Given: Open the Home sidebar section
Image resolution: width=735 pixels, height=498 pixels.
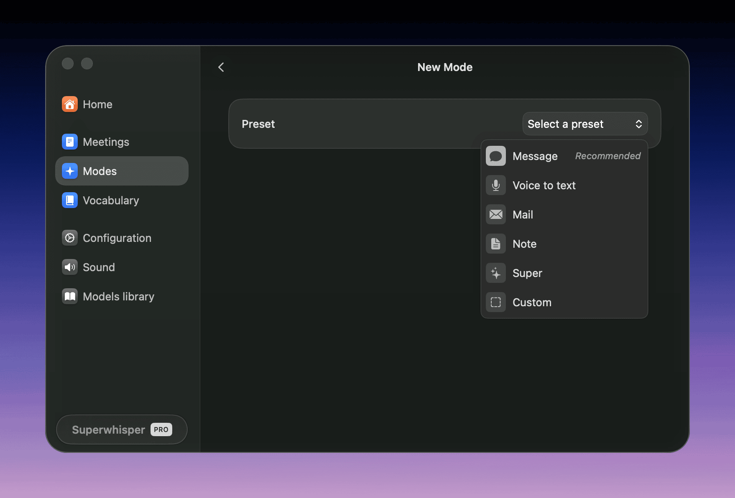Looking at the screenshot, I should [x=122, y=104].
